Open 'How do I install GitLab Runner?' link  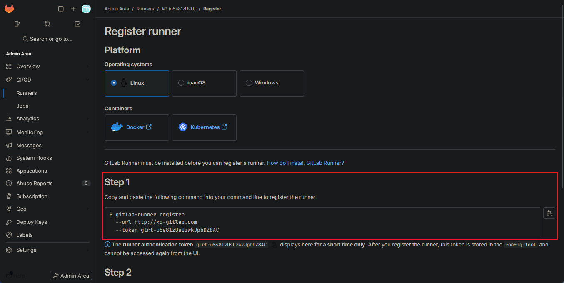point(305,163)
